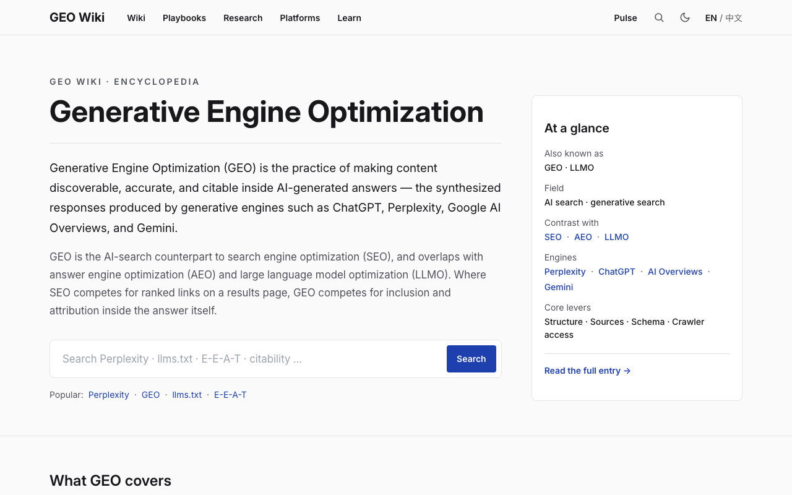The width and height of the screenshot is (792, 495).
Task: Switch language to 中文
Action: 734,18
